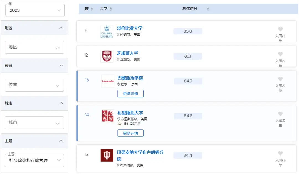Click the 大学 column header label
This screenshot has width=299, height=174.
tap(104, 9)
